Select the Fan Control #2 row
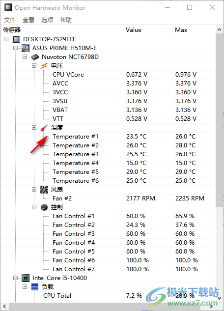 pyautogui.click(x=108, y=225)
